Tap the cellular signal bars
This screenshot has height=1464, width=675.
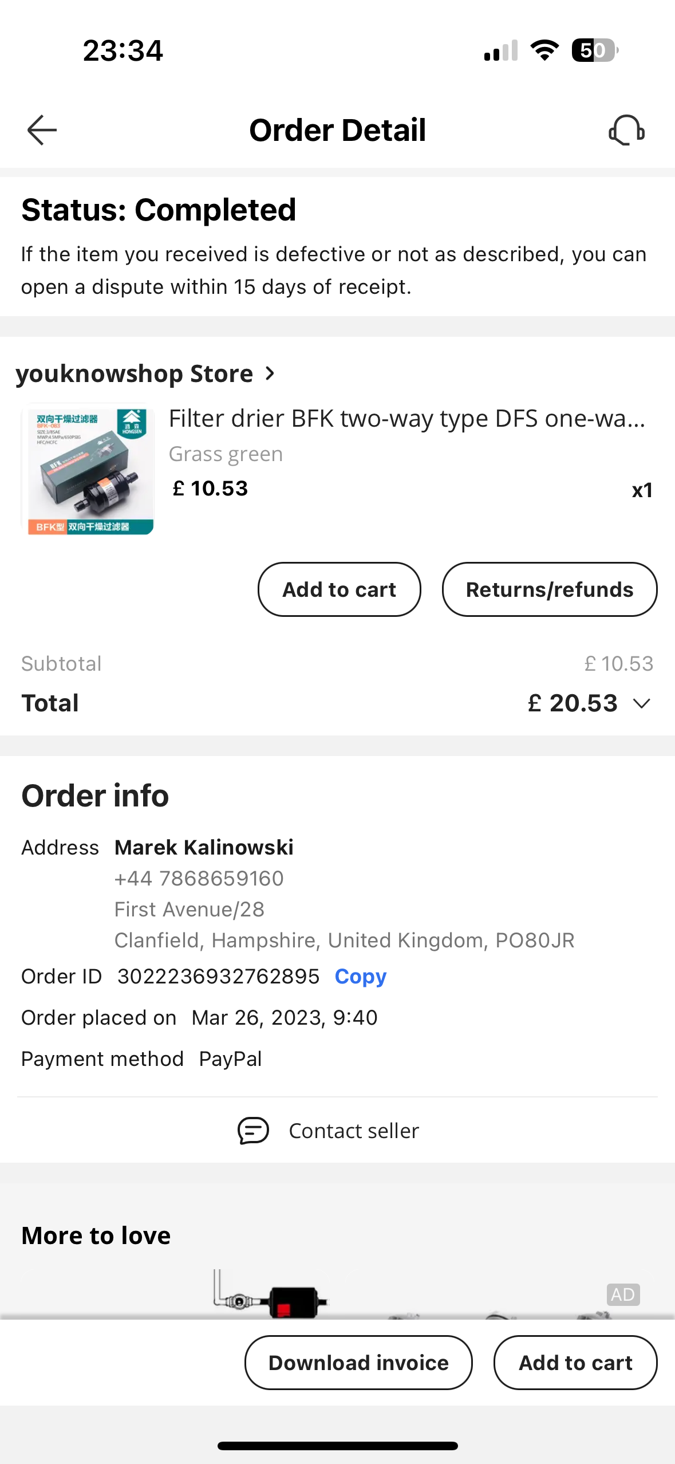click(501, 50)
